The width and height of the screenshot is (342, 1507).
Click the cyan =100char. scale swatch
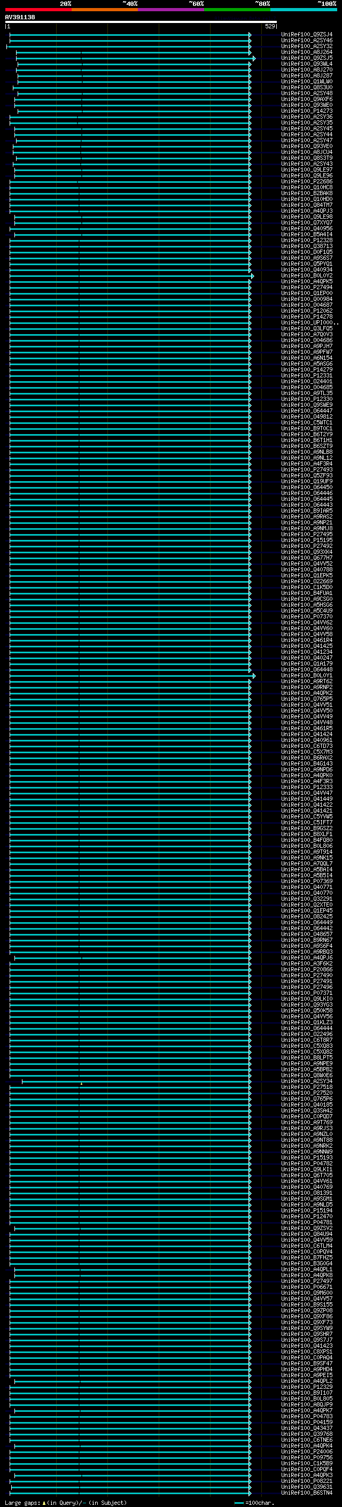tap(238, 1502)
